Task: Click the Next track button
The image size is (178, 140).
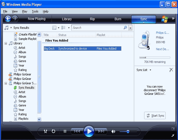Action: pyautogui.click(x=101, y=131)
